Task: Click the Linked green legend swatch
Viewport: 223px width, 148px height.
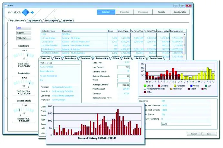Action: point(145,86)
